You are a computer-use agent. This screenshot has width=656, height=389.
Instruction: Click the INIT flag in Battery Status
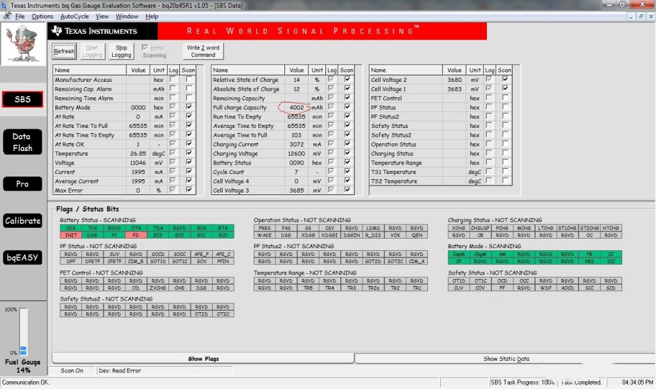(x=70, y=235)
